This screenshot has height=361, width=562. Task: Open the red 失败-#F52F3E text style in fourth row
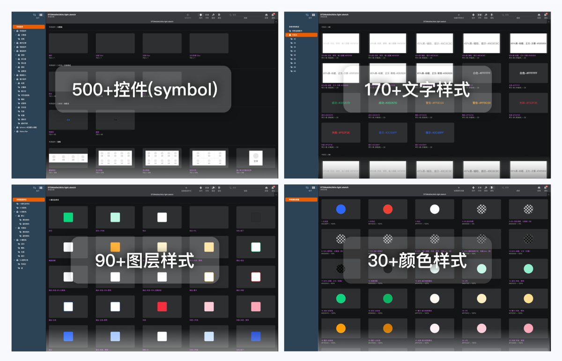[x=341, y=133]
